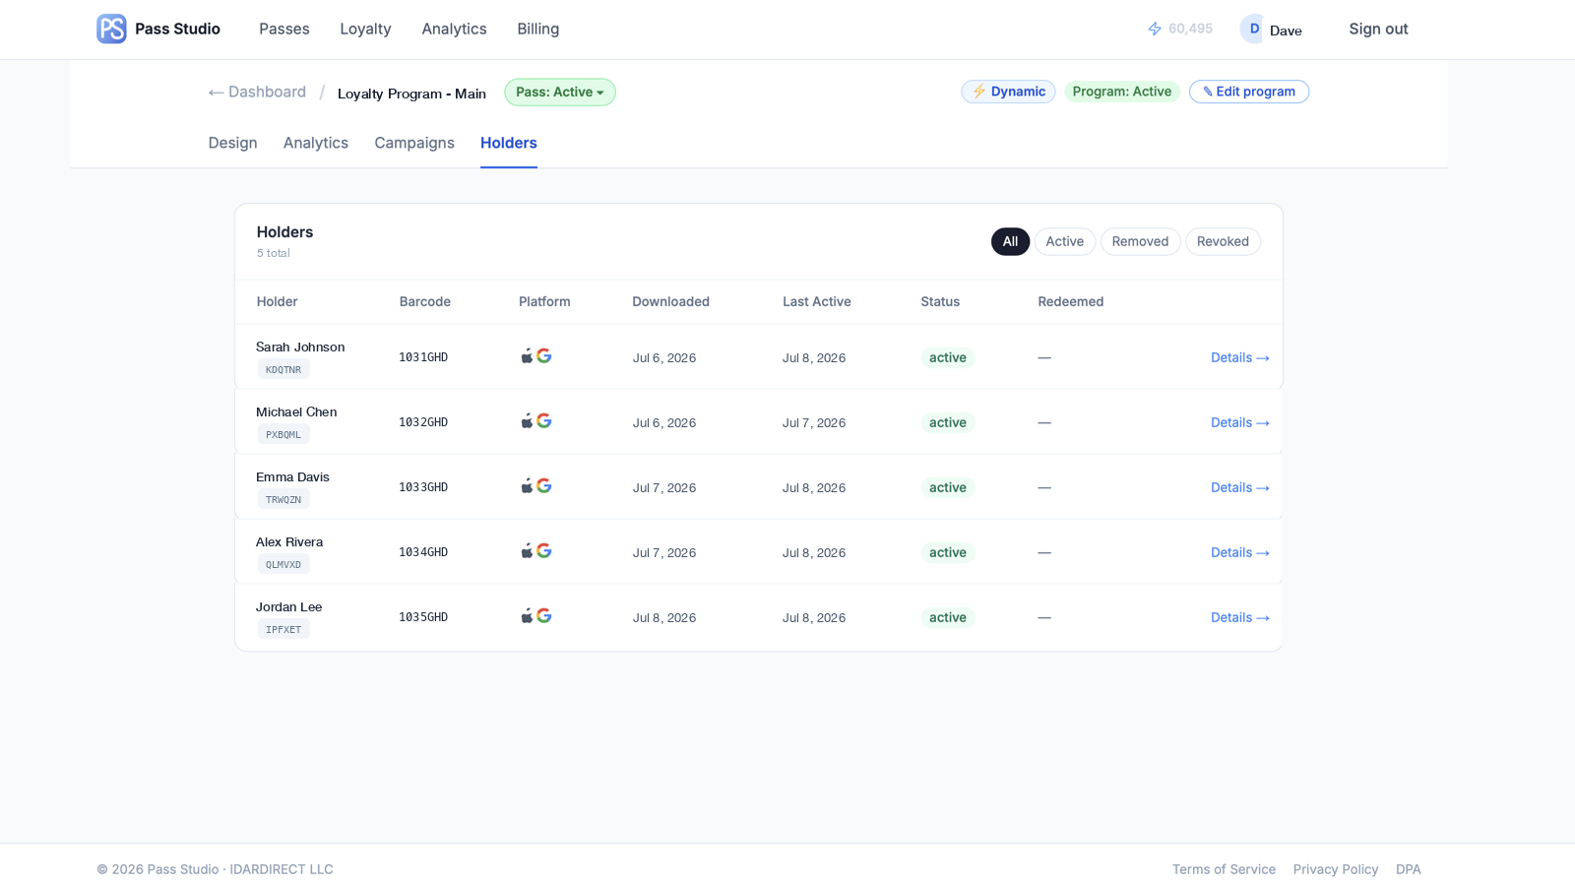The image size is (1575, 886).
Task: Click Google platform icon for Sarah Johnson
Action: [543, 356]
